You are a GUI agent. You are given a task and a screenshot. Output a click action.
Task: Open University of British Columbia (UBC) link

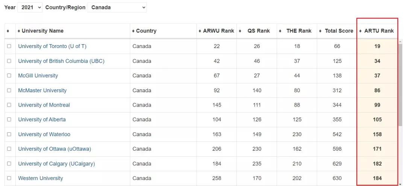61,61
